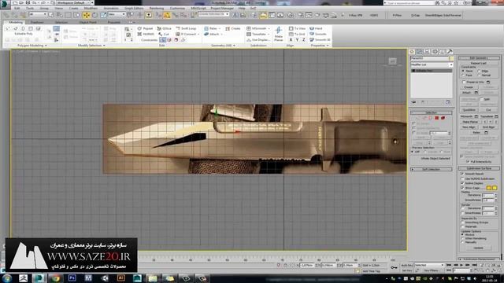This screenshot has height=283, width=504.
Task: Select Element sub-object level red cube icon
Action: tap(443, 118)
